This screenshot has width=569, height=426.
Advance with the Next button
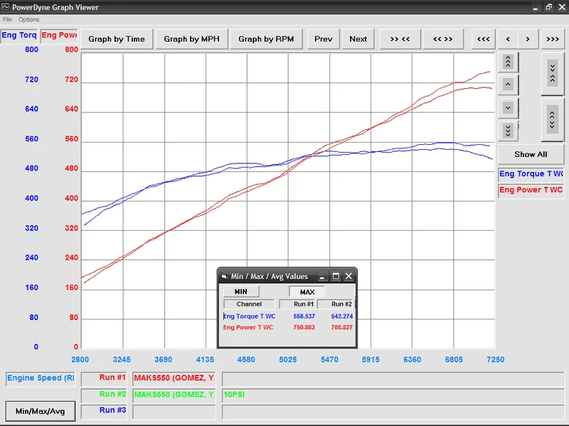tap(358, 39)
